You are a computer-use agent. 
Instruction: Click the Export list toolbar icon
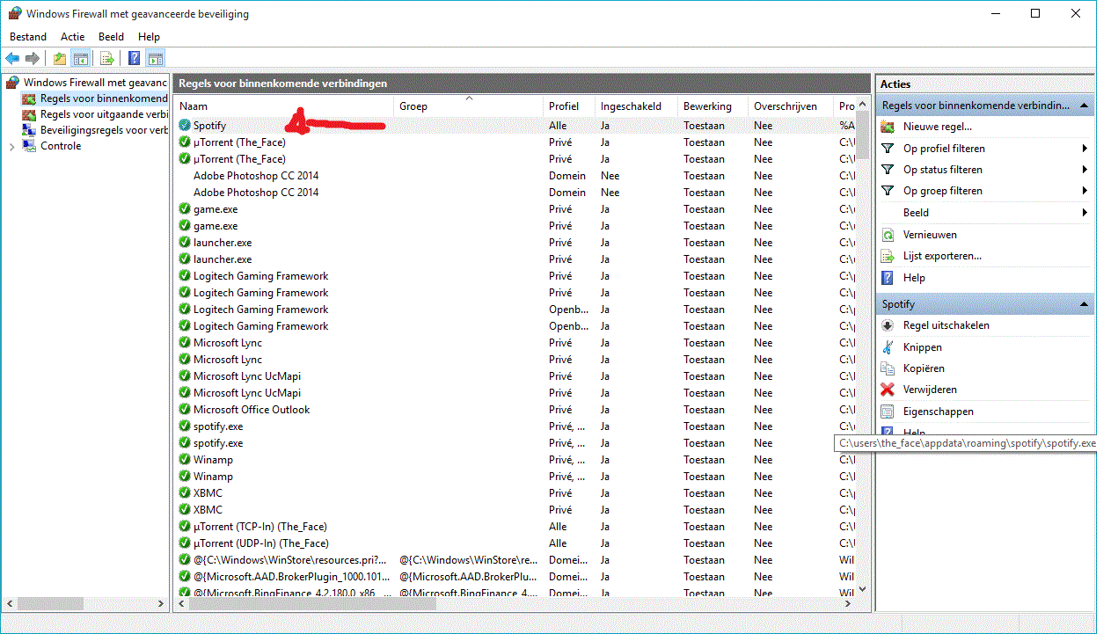[x=106, y=59]
